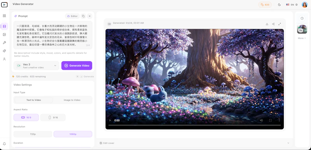This screenshot has width=311, height=150.
Task: Download the generated video icon
Action: click(267, 24)
